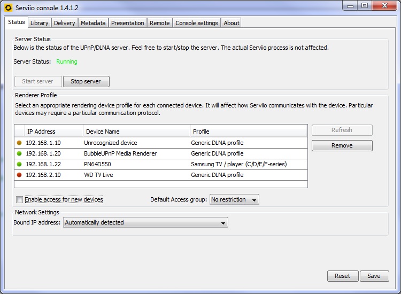Open the Default Access group dropdown
Screen dimensions: 401x294
[x=234, y=199]
